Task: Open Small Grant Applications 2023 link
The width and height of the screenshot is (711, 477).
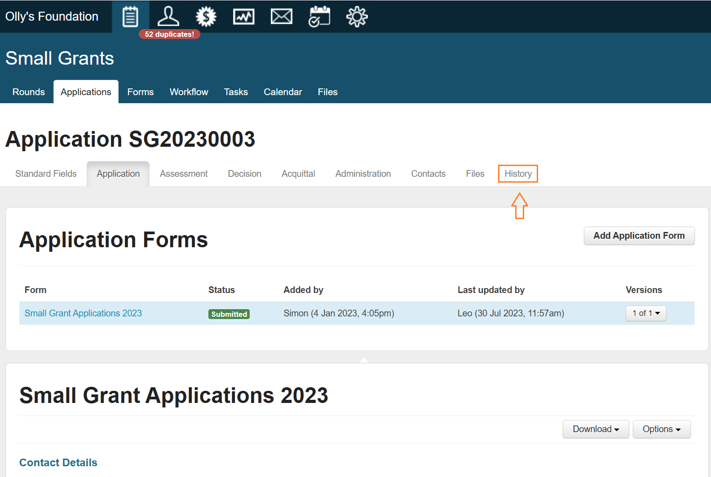Action: coord(83,313)
